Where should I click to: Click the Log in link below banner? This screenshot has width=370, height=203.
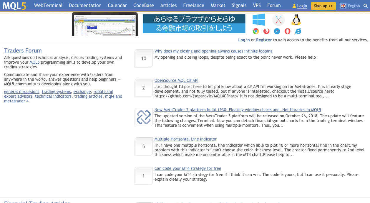click(244, 40)
